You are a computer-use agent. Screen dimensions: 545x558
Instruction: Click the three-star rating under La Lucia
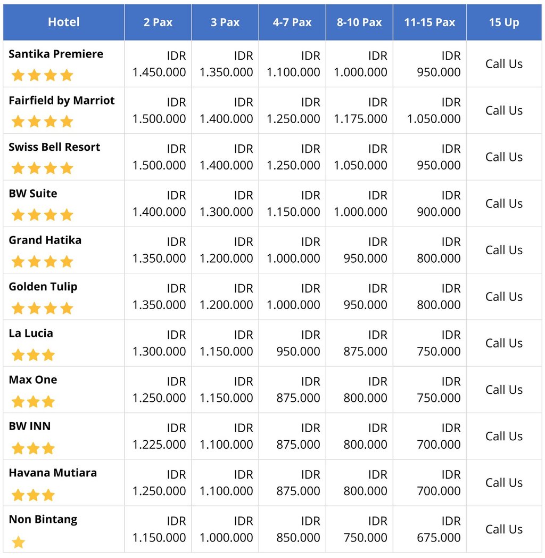point(33,355)
